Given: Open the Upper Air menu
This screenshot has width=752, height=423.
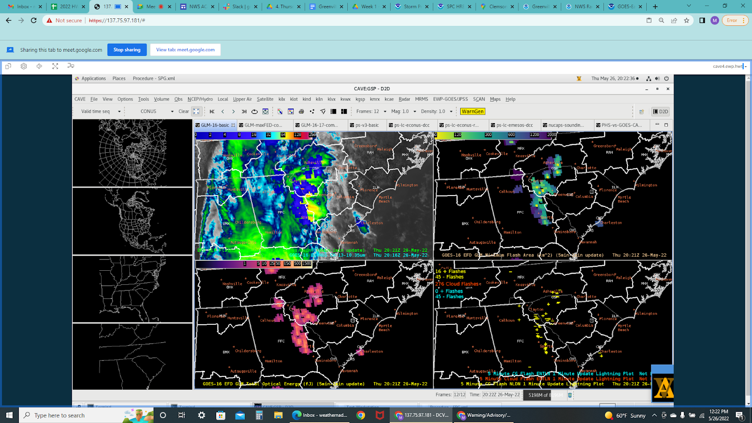Looking at the screenshot, I should 243,99.
